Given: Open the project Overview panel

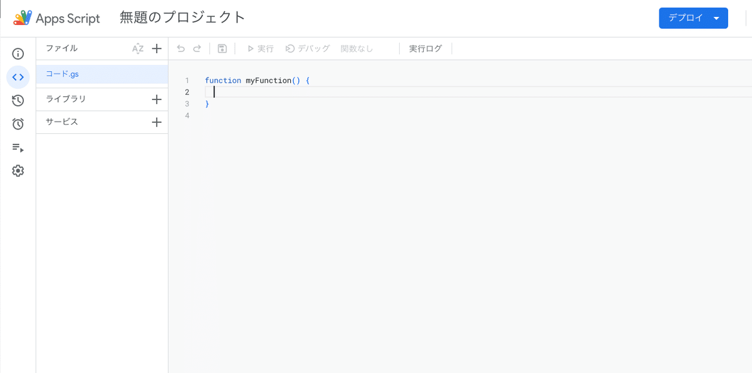Looking at the screenshot, I should (x=18, y=54).
